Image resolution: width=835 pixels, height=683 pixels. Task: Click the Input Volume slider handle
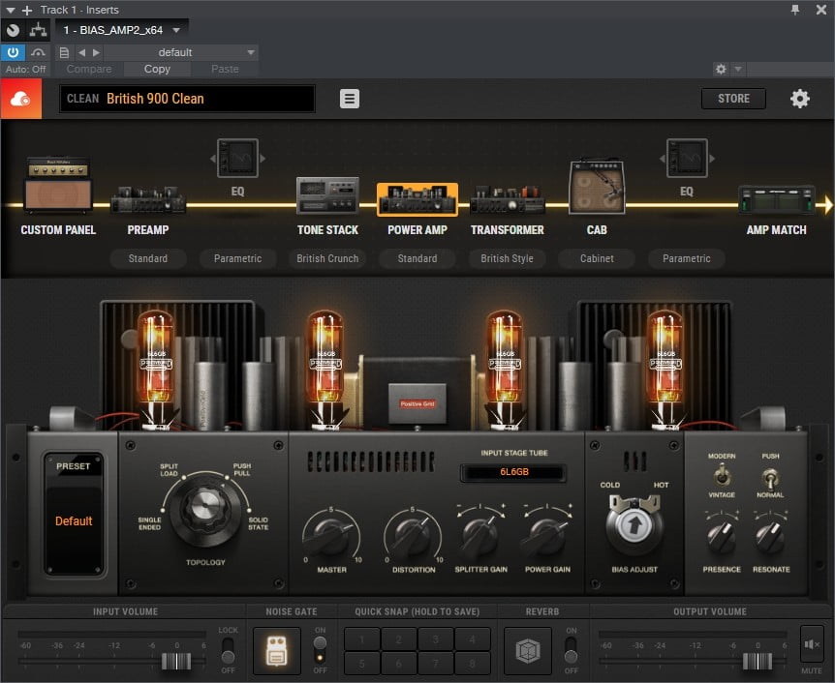(176, 661)
